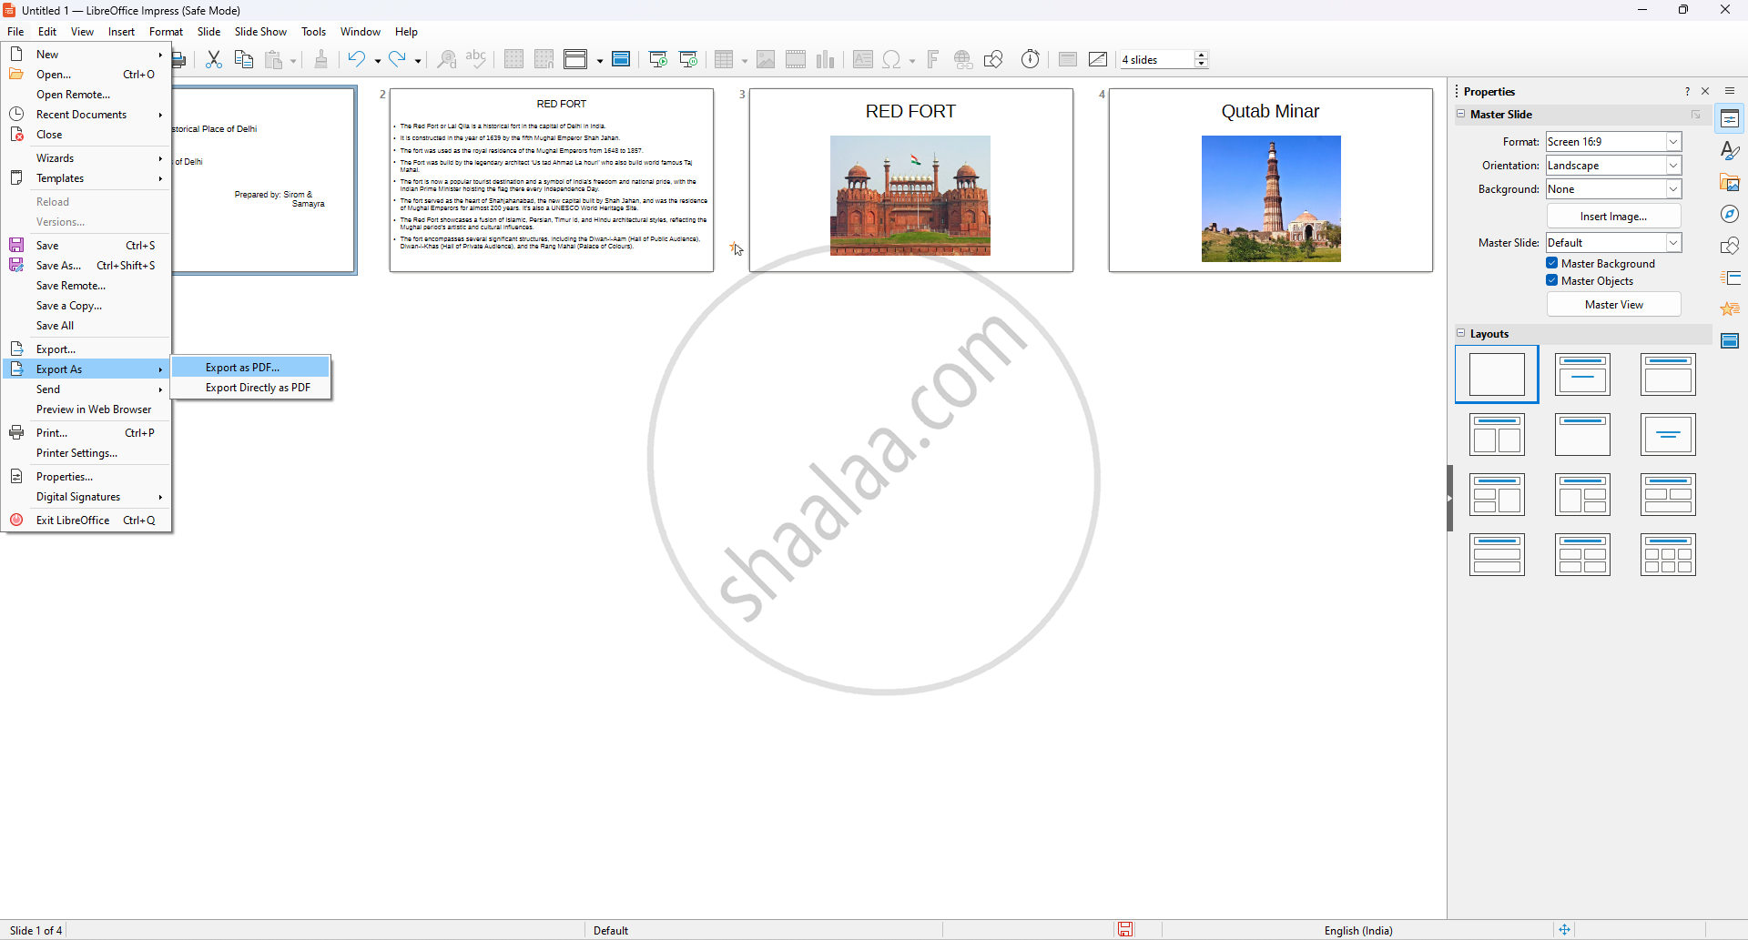1748x940 pixels.
Task: Select Export Directly as PDF
Action: [258, 388]
